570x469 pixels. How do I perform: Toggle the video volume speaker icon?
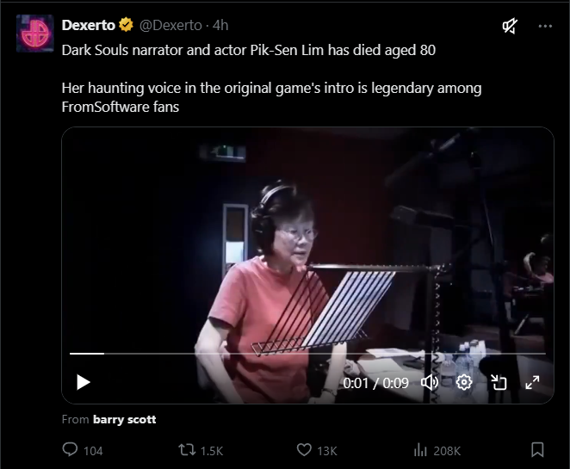pos(430,383)
